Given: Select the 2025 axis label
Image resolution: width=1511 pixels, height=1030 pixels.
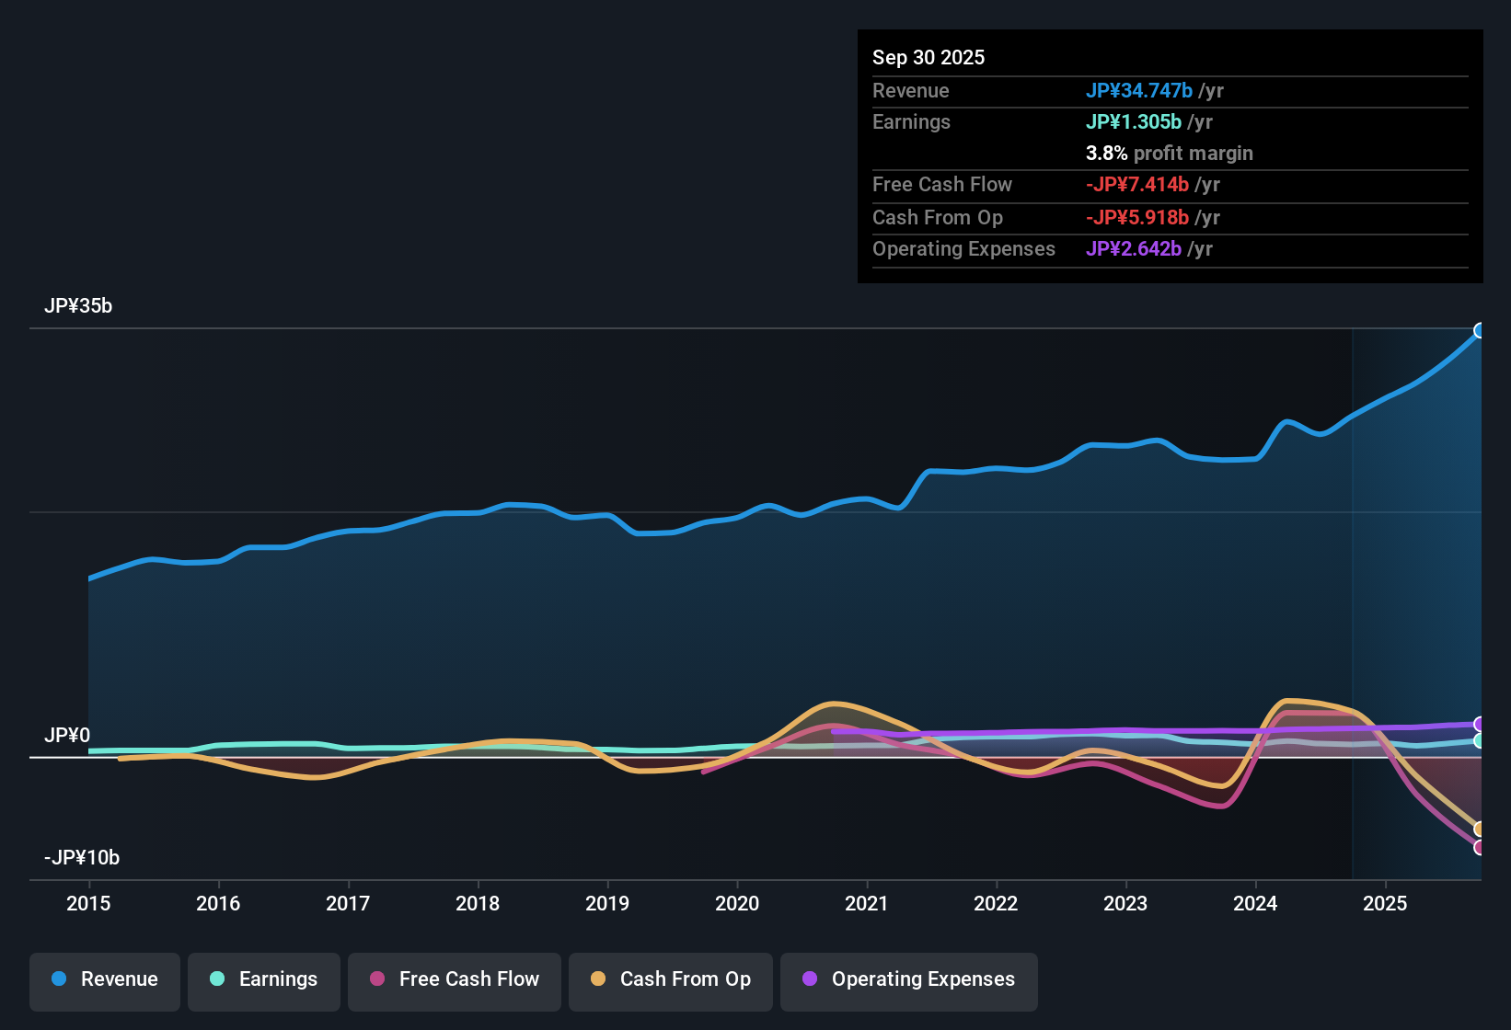Looking at the screenshot, I should pos(1386,904).
